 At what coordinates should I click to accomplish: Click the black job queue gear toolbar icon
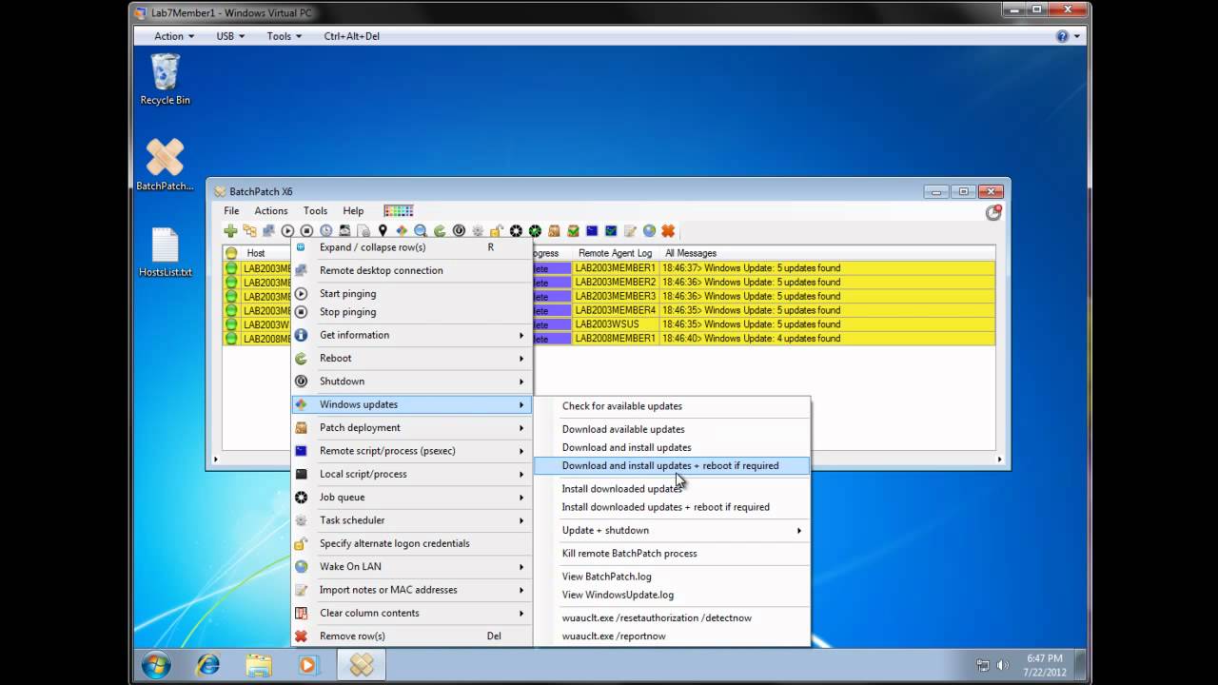516,230
